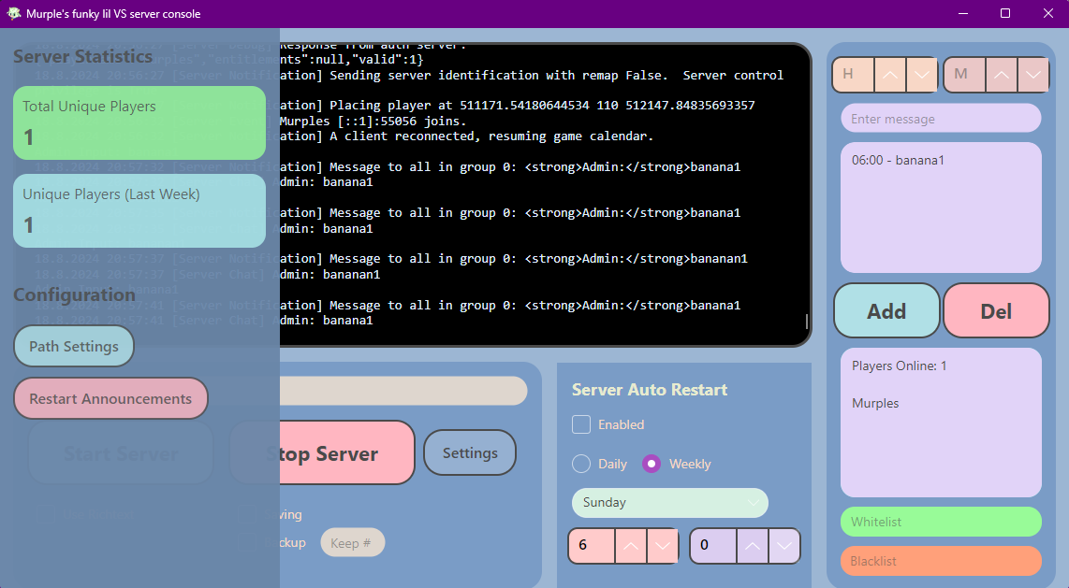Open Restart Announcements configuration

click(110, 399)
